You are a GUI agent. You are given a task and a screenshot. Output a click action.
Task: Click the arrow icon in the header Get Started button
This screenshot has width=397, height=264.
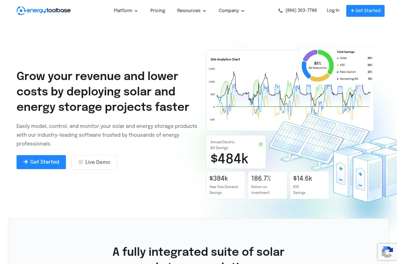(352, 11)
